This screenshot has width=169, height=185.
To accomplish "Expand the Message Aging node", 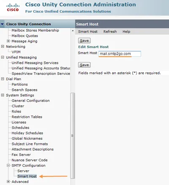I will pos(8,41).
